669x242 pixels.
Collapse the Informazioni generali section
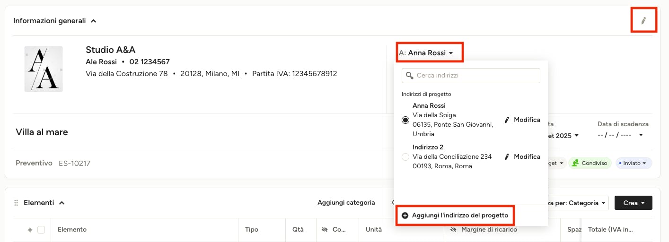click(94, 21)
